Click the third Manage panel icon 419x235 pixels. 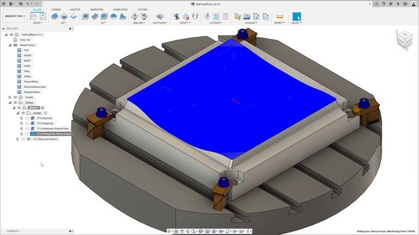(x=256, y=16)
